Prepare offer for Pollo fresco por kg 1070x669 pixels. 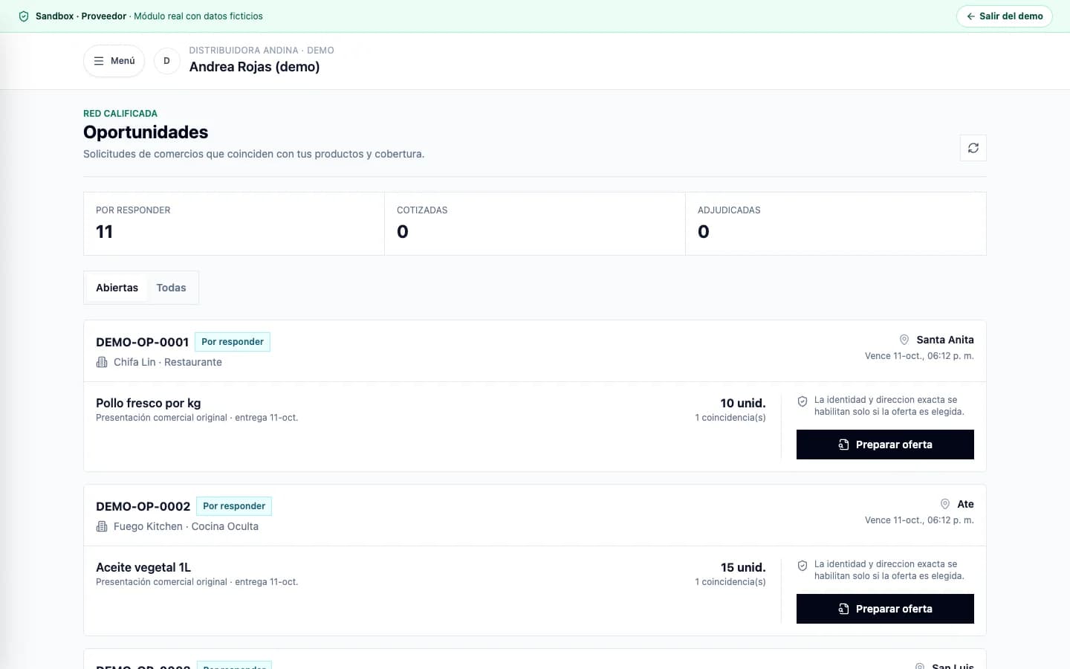point(885,445)
